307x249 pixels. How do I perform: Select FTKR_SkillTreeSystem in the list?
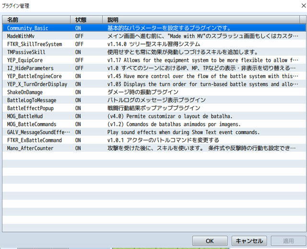[x=35, y=44]
